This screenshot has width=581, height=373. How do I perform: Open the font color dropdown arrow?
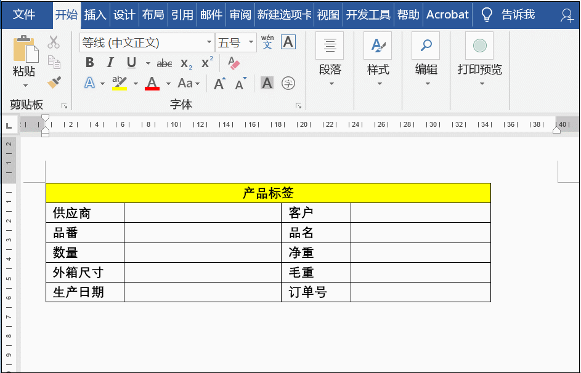coord(168,84)
